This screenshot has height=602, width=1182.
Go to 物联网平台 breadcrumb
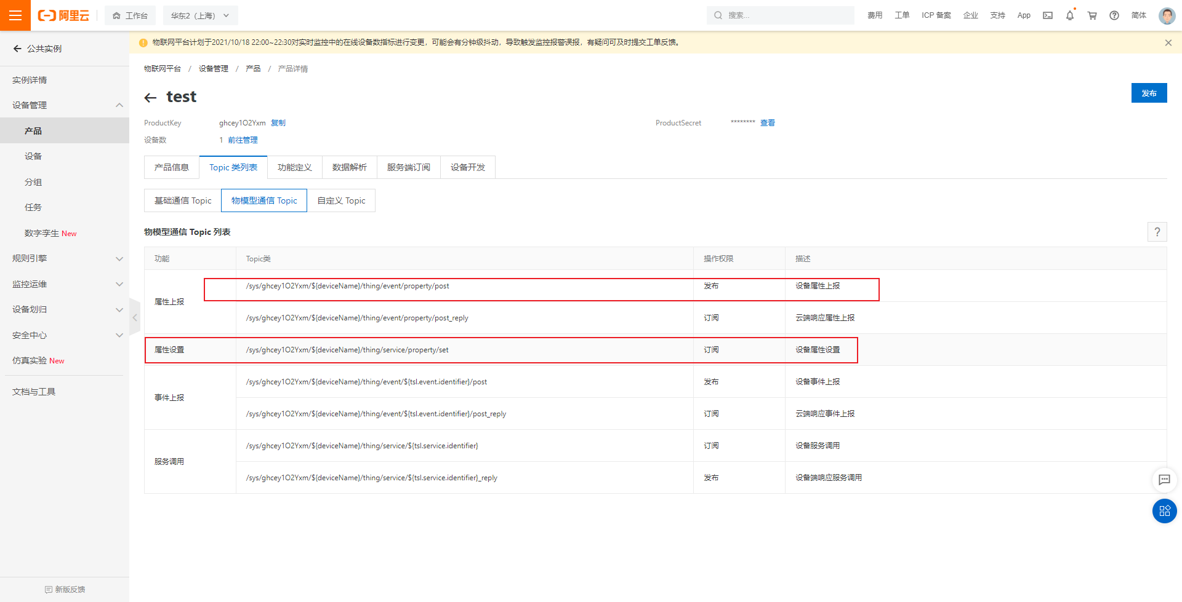[163, 69]
